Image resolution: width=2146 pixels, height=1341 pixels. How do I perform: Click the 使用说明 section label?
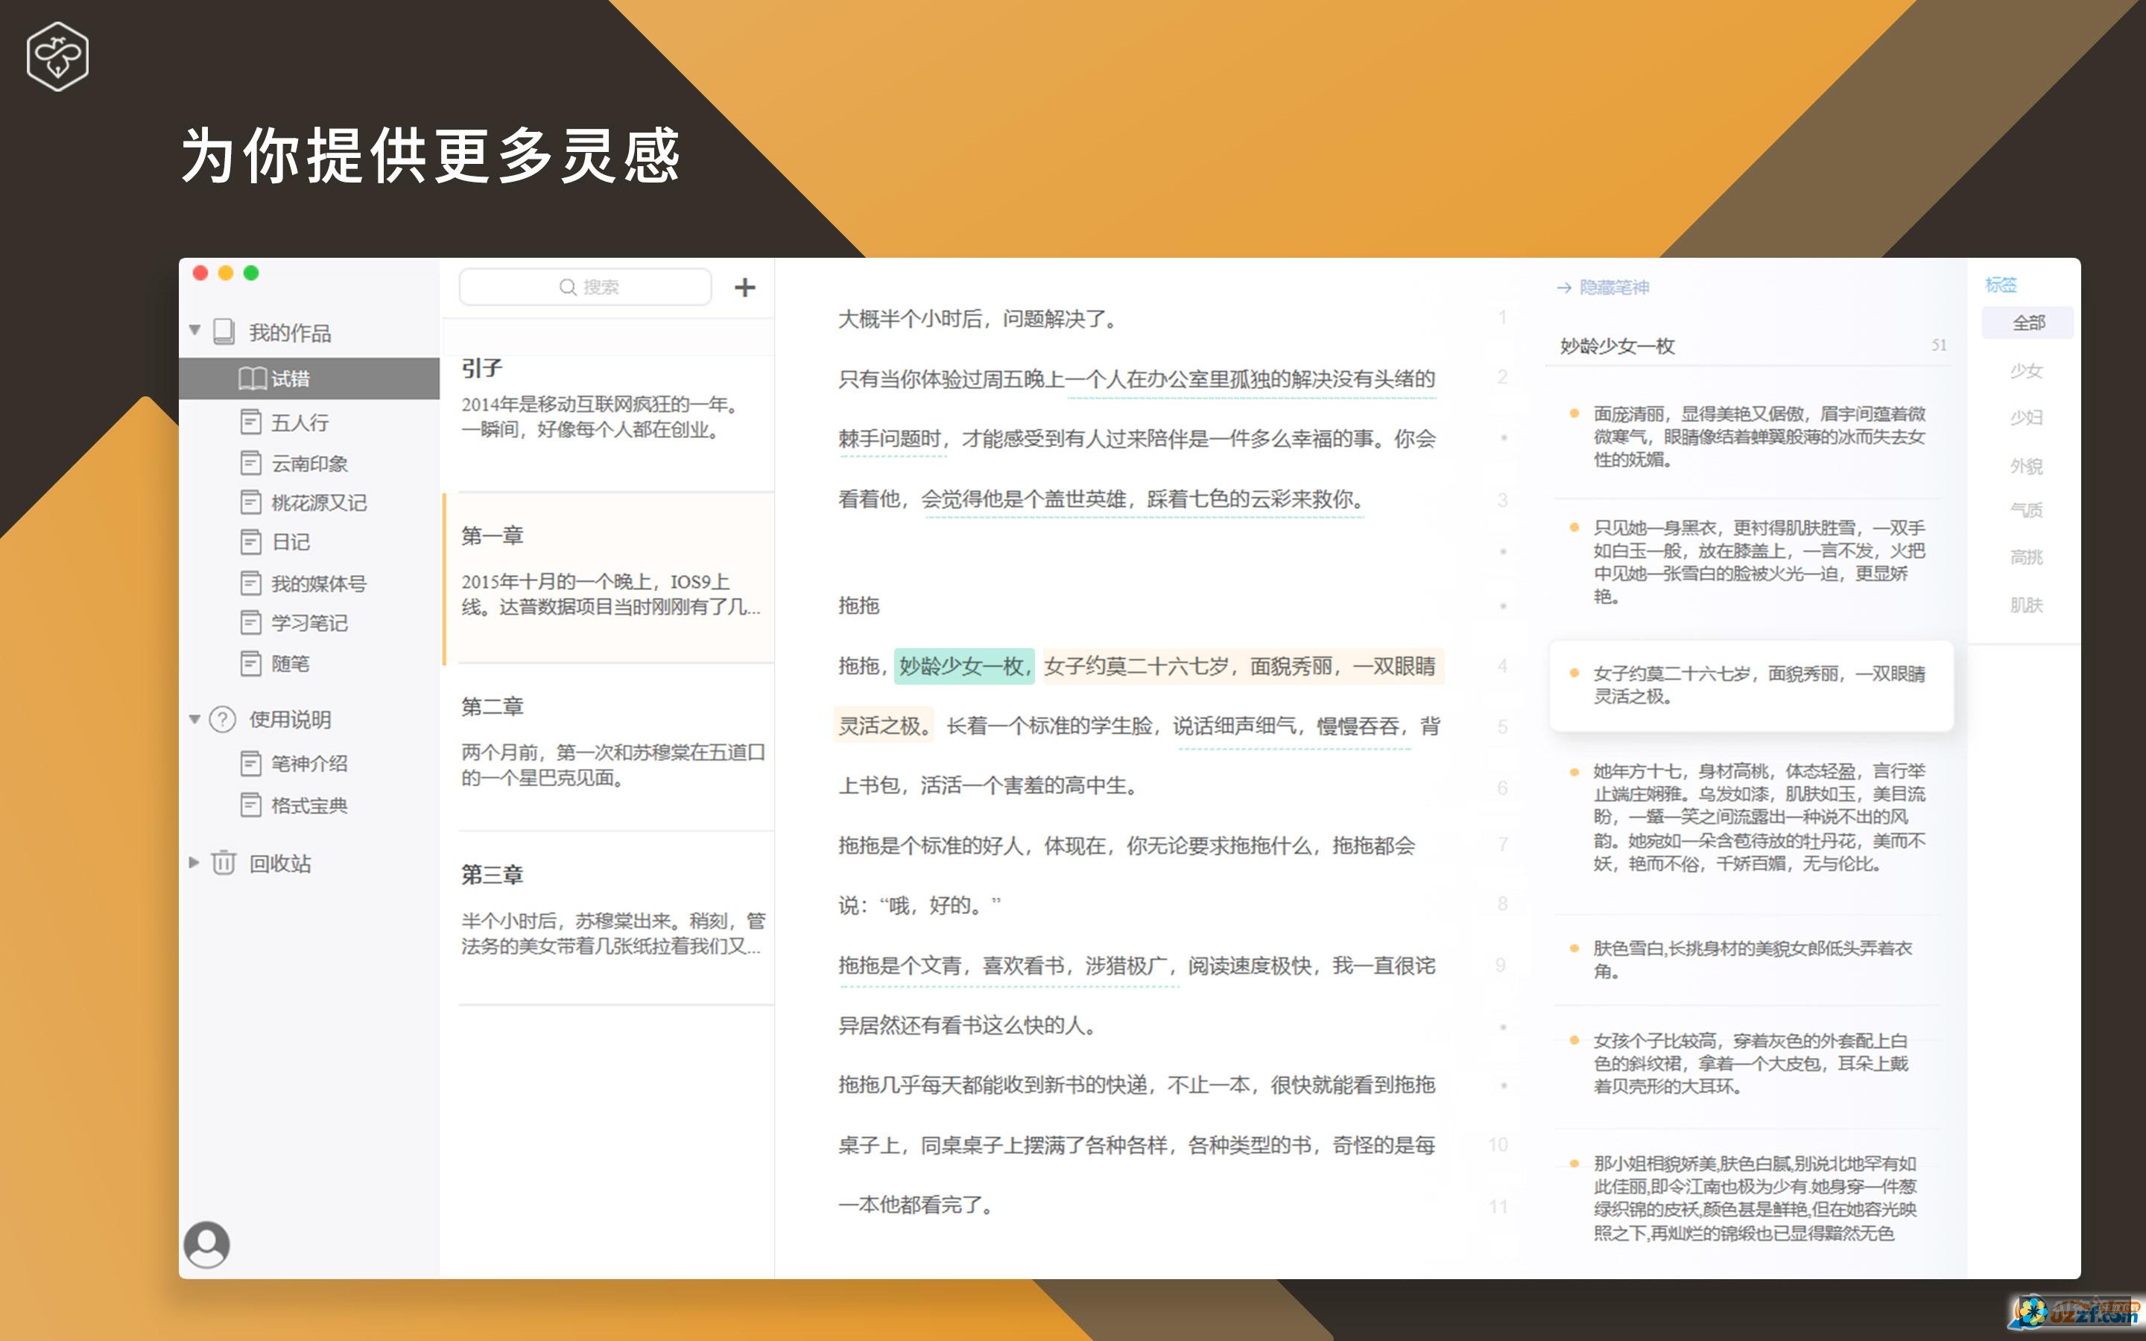click(x=290, y=719)
